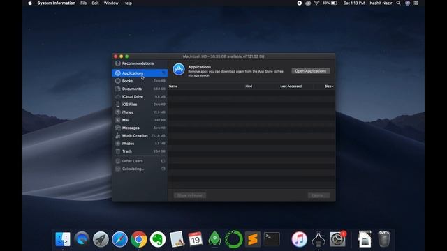
Task: Select Other Users in the sidebar
Action: (x=140, y=161)
